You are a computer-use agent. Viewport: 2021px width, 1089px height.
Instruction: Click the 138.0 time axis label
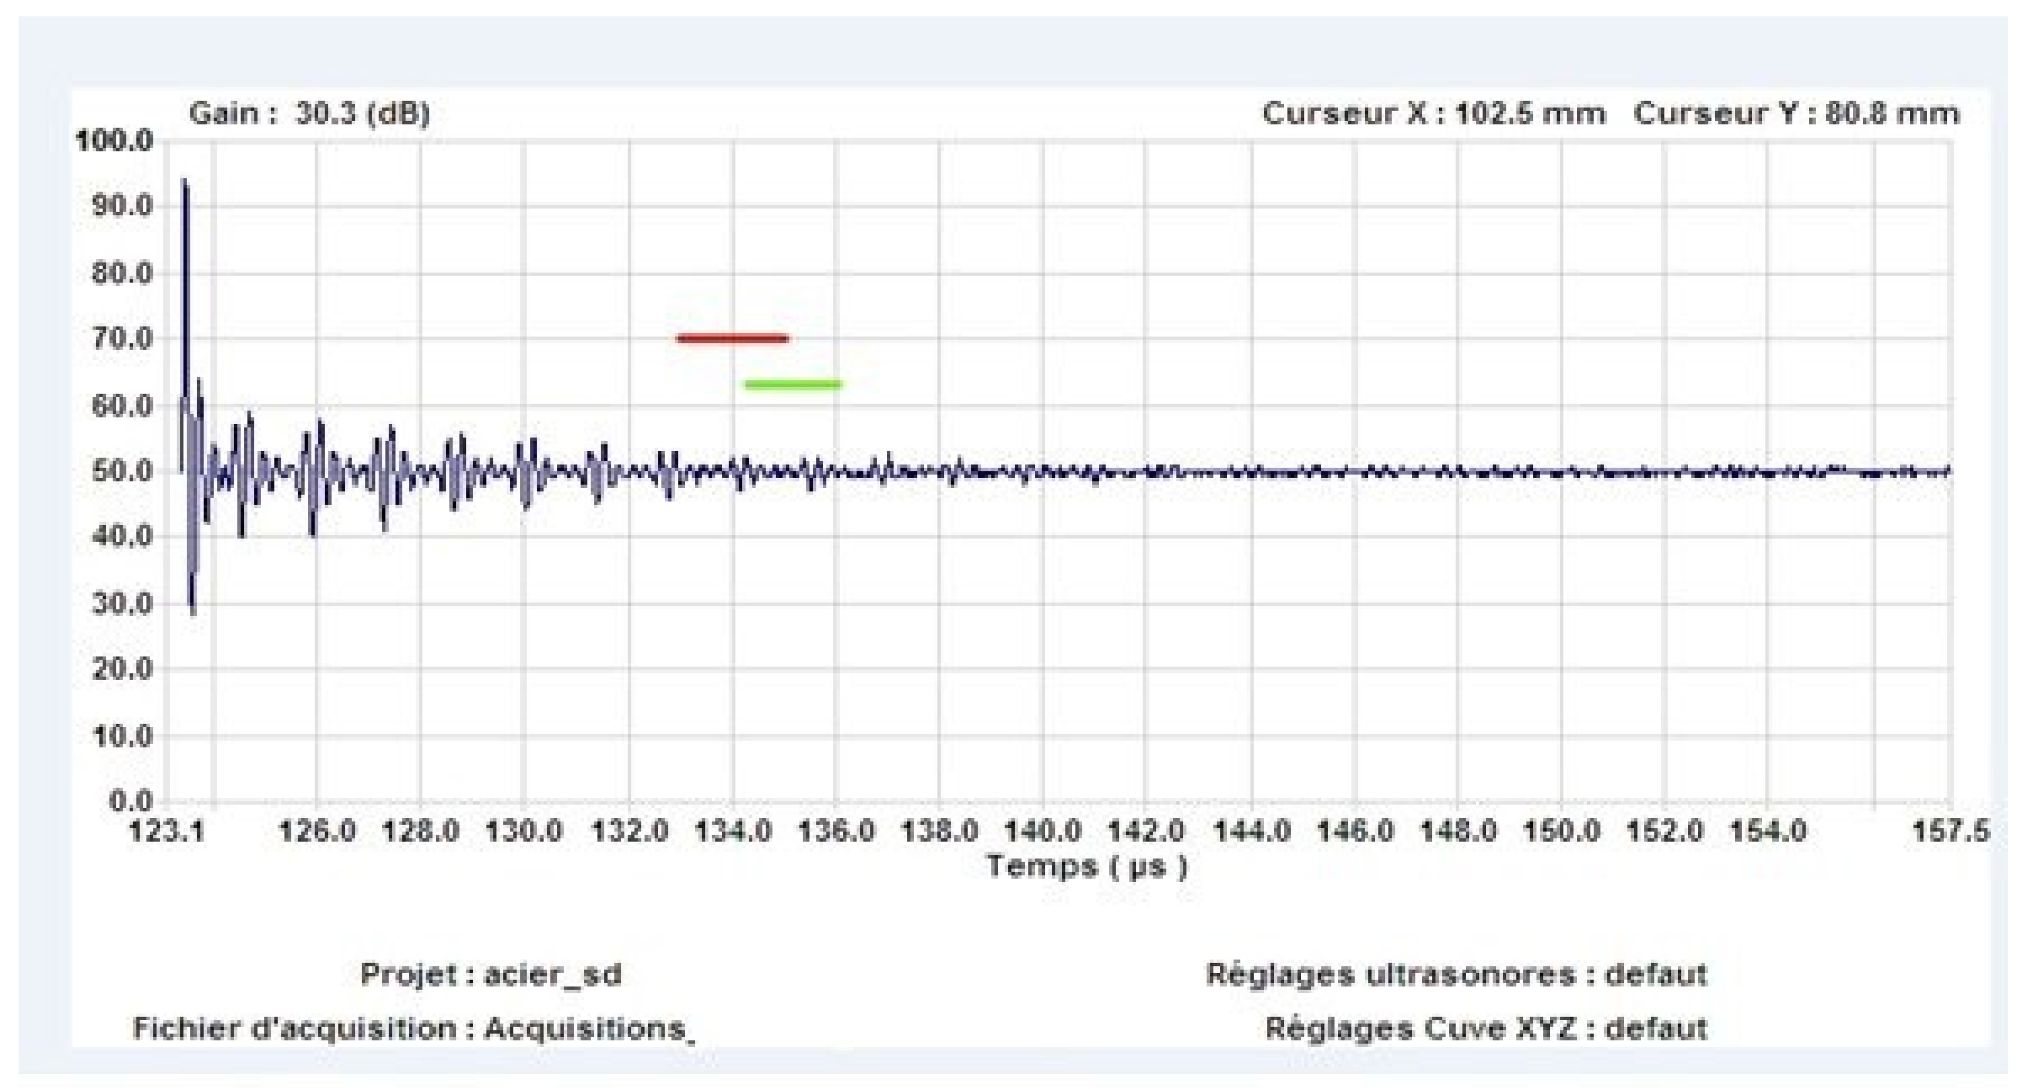click(939, 831)
